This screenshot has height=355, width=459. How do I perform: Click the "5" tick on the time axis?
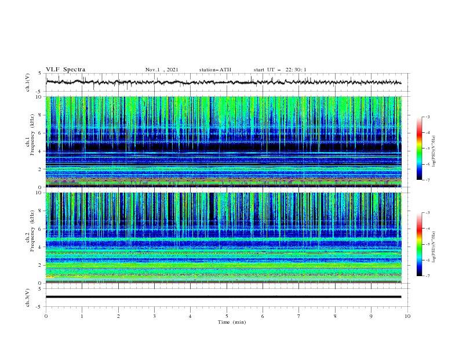[227, 316]
